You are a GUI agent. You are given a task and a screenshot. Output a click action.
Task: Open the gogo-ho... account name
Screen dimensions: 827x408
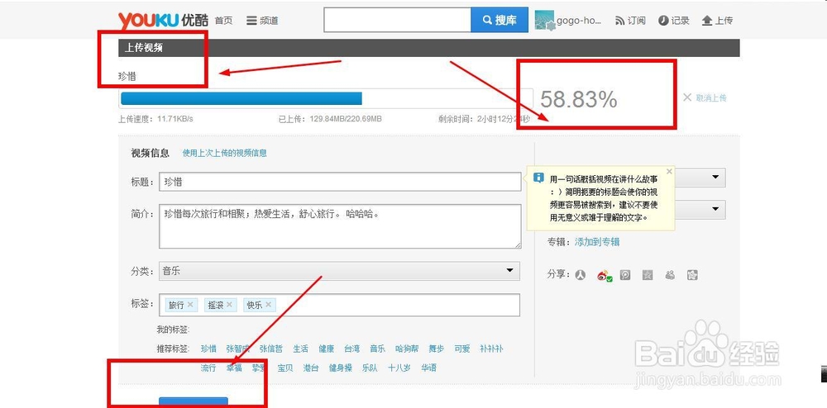[579, 21]
